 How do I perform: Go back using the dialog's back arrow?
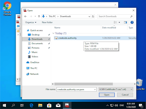[x=25, y=16]
